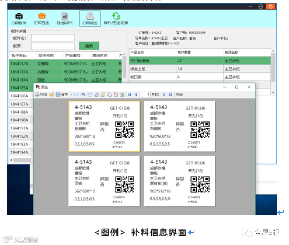Open the 保存 dropdown arrow in preview toolbar
Viewport: 289px width, 245px height.
71,95
